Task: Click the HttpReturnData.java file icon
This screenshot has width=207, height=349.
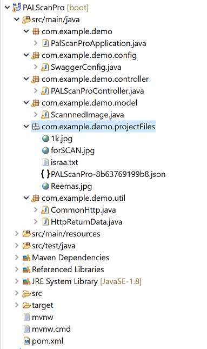Action: pos(45,222)
